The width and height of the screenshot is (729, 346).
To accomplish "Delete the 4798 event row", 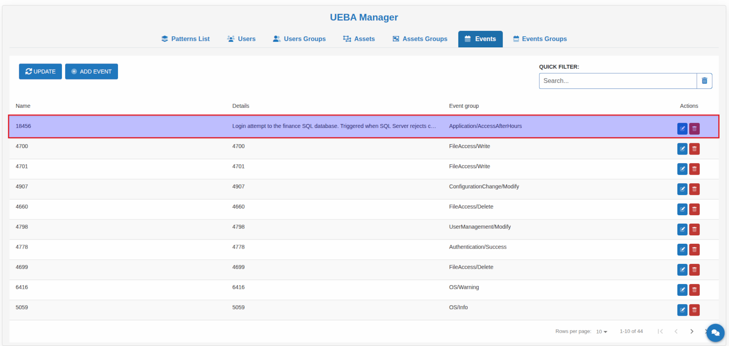I will (694, 229).
